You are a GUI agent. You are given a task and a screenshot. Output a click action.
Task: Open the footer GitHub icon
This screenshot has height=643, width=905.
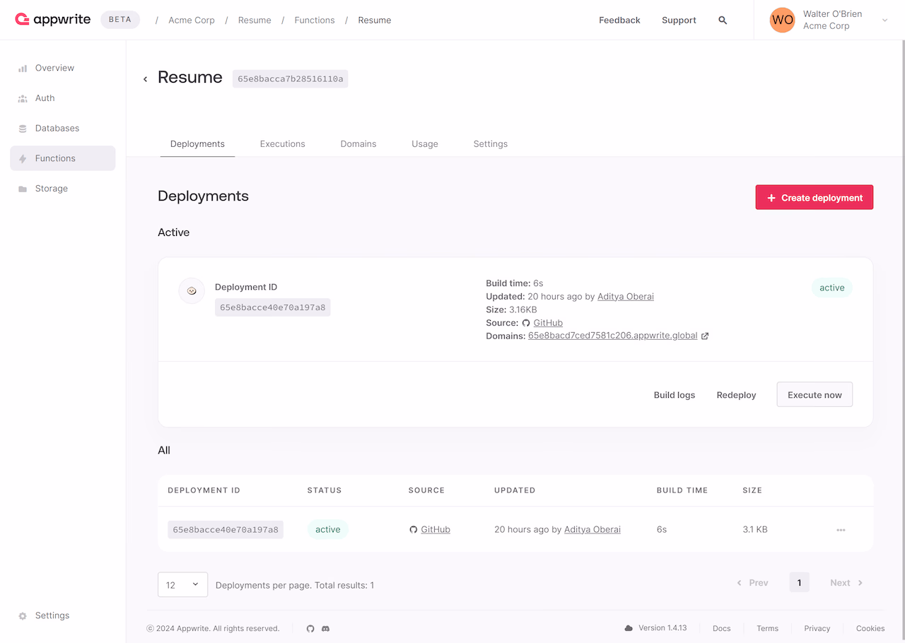coord(310,629)
